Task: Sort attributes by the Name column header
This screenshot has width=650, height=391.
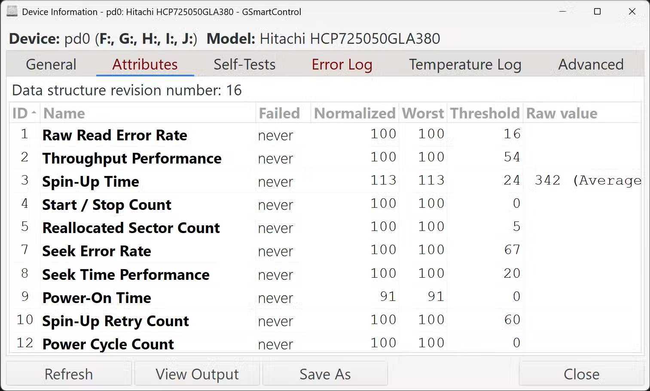Action: coord(64,113)
